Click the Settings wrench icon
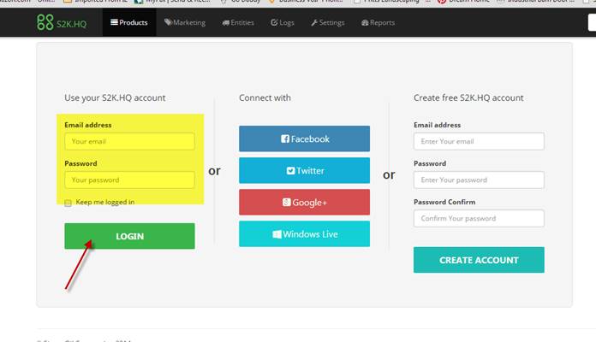The height and width of the screenshot is (342, 596). 314,23
